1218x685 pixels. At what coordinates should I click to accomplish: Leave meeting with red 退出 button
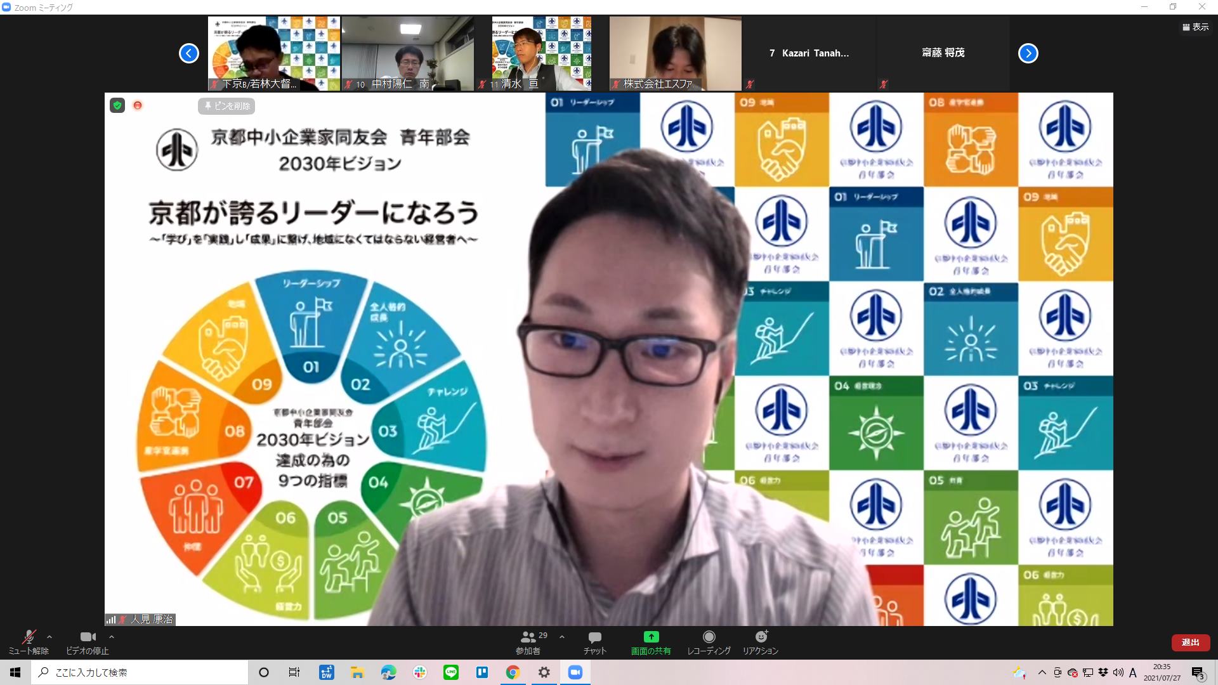1190,643
